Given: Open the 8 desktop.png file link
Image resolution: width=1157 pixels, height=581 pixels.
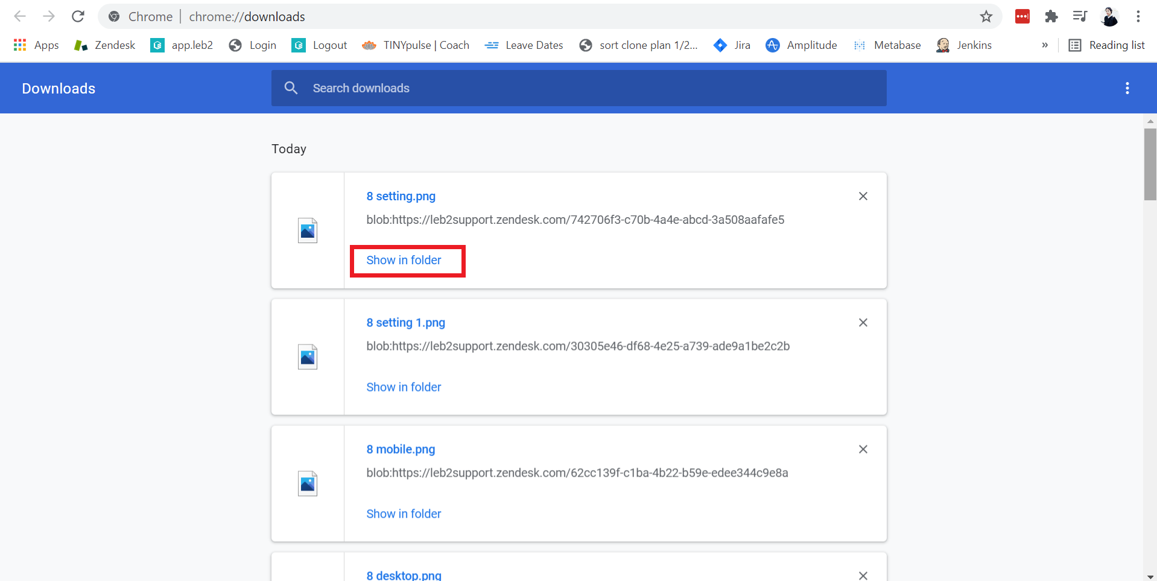Looking at the screenshot, I should [404, 576].
